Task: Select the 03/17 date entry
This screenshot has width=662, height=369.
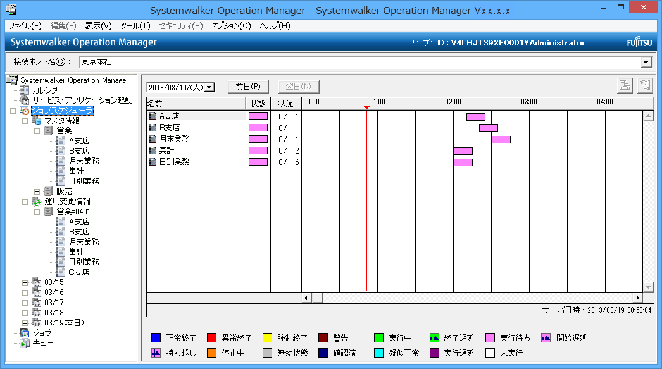Action: [54, 303]
